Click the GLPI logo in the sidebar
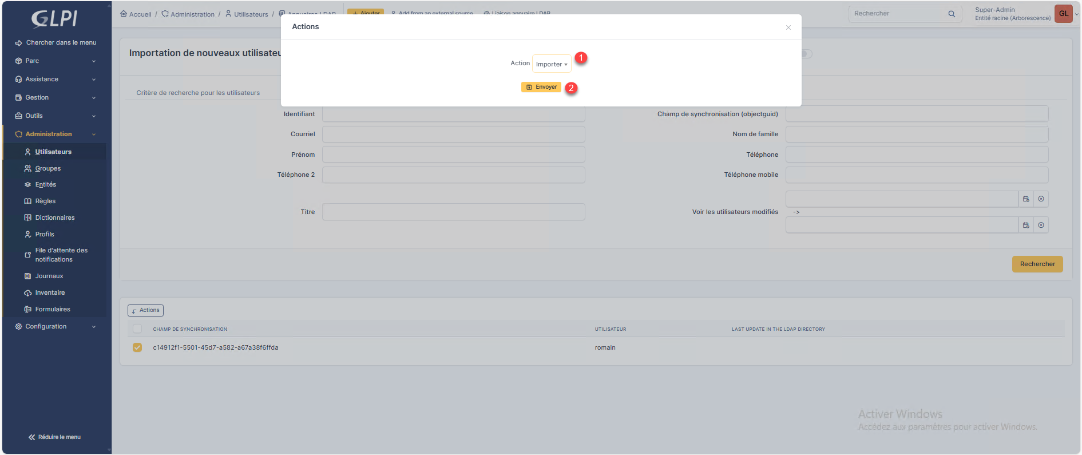 54,19
